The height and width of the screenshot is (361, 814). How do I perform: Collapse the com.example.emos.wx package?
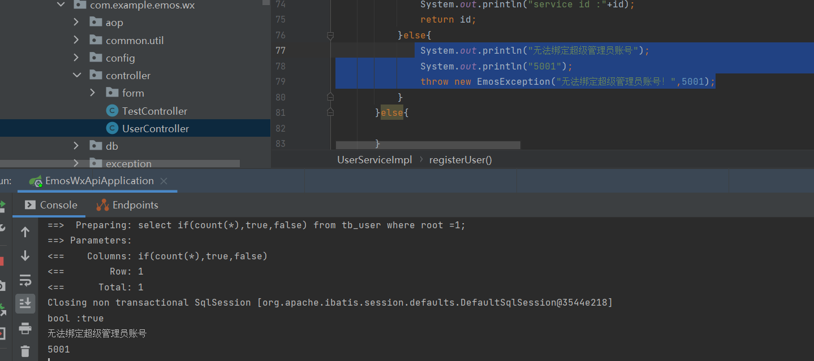click(61, 5)
